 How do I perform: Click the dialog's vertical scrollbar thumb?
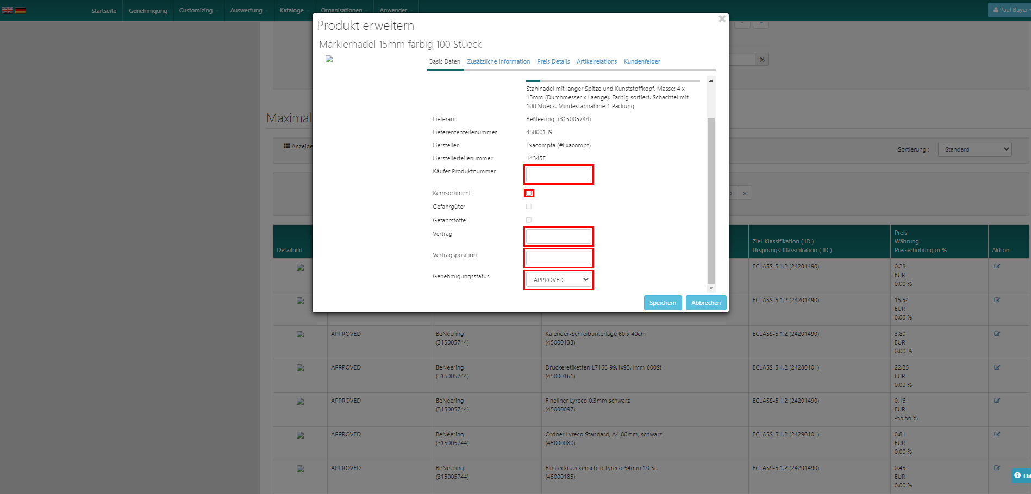(711, 200)
